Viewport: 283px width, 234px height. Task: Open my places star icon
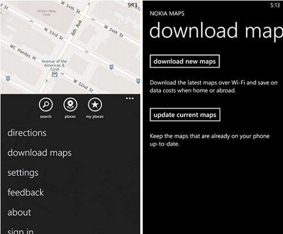pos(95,105)
